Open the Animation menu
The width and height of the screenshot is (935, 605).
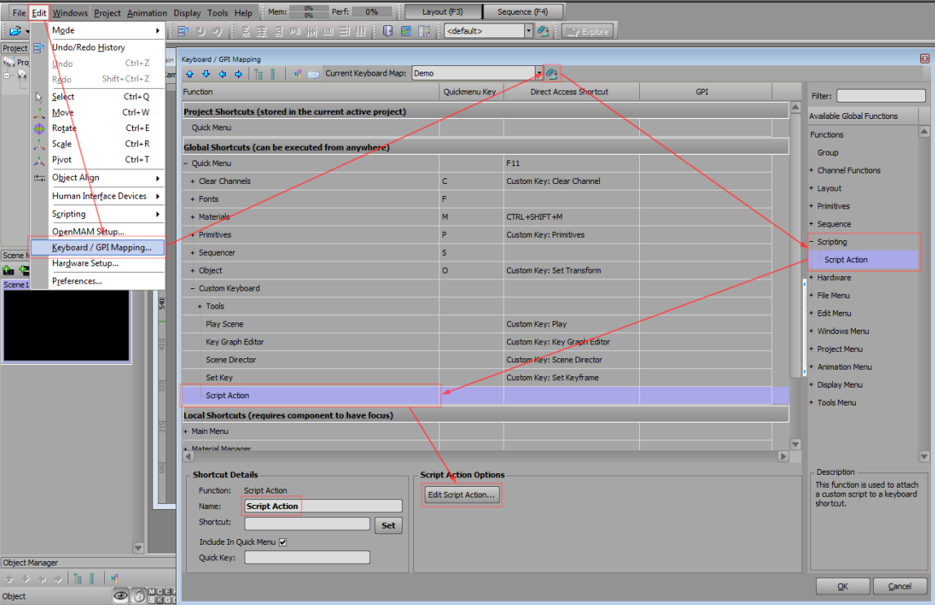pos(147,12)
